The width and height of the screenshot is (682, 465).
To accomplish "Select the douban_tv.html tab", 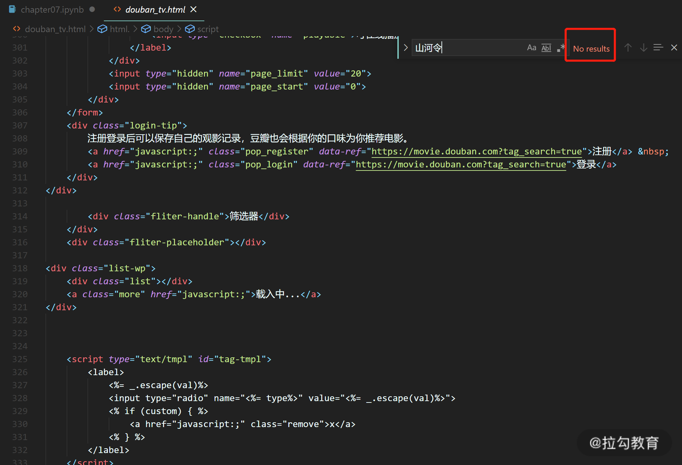I will coord(155,10).
